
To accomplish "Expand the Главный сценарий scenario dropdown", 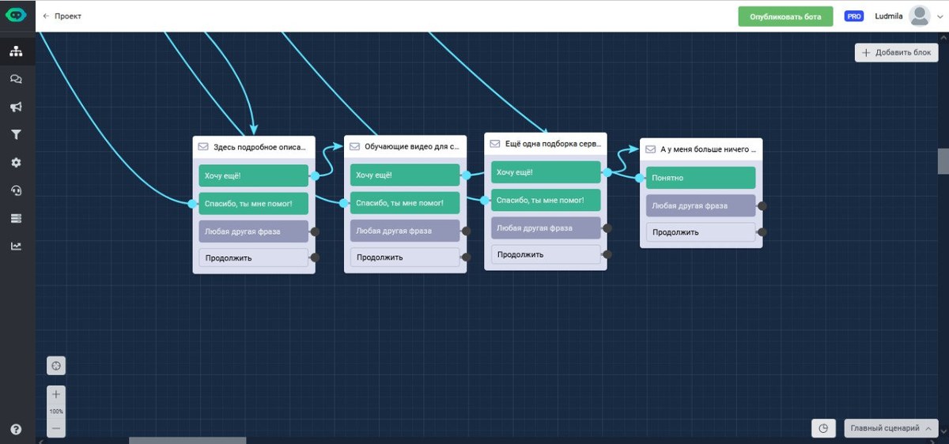I will (890, 428).
